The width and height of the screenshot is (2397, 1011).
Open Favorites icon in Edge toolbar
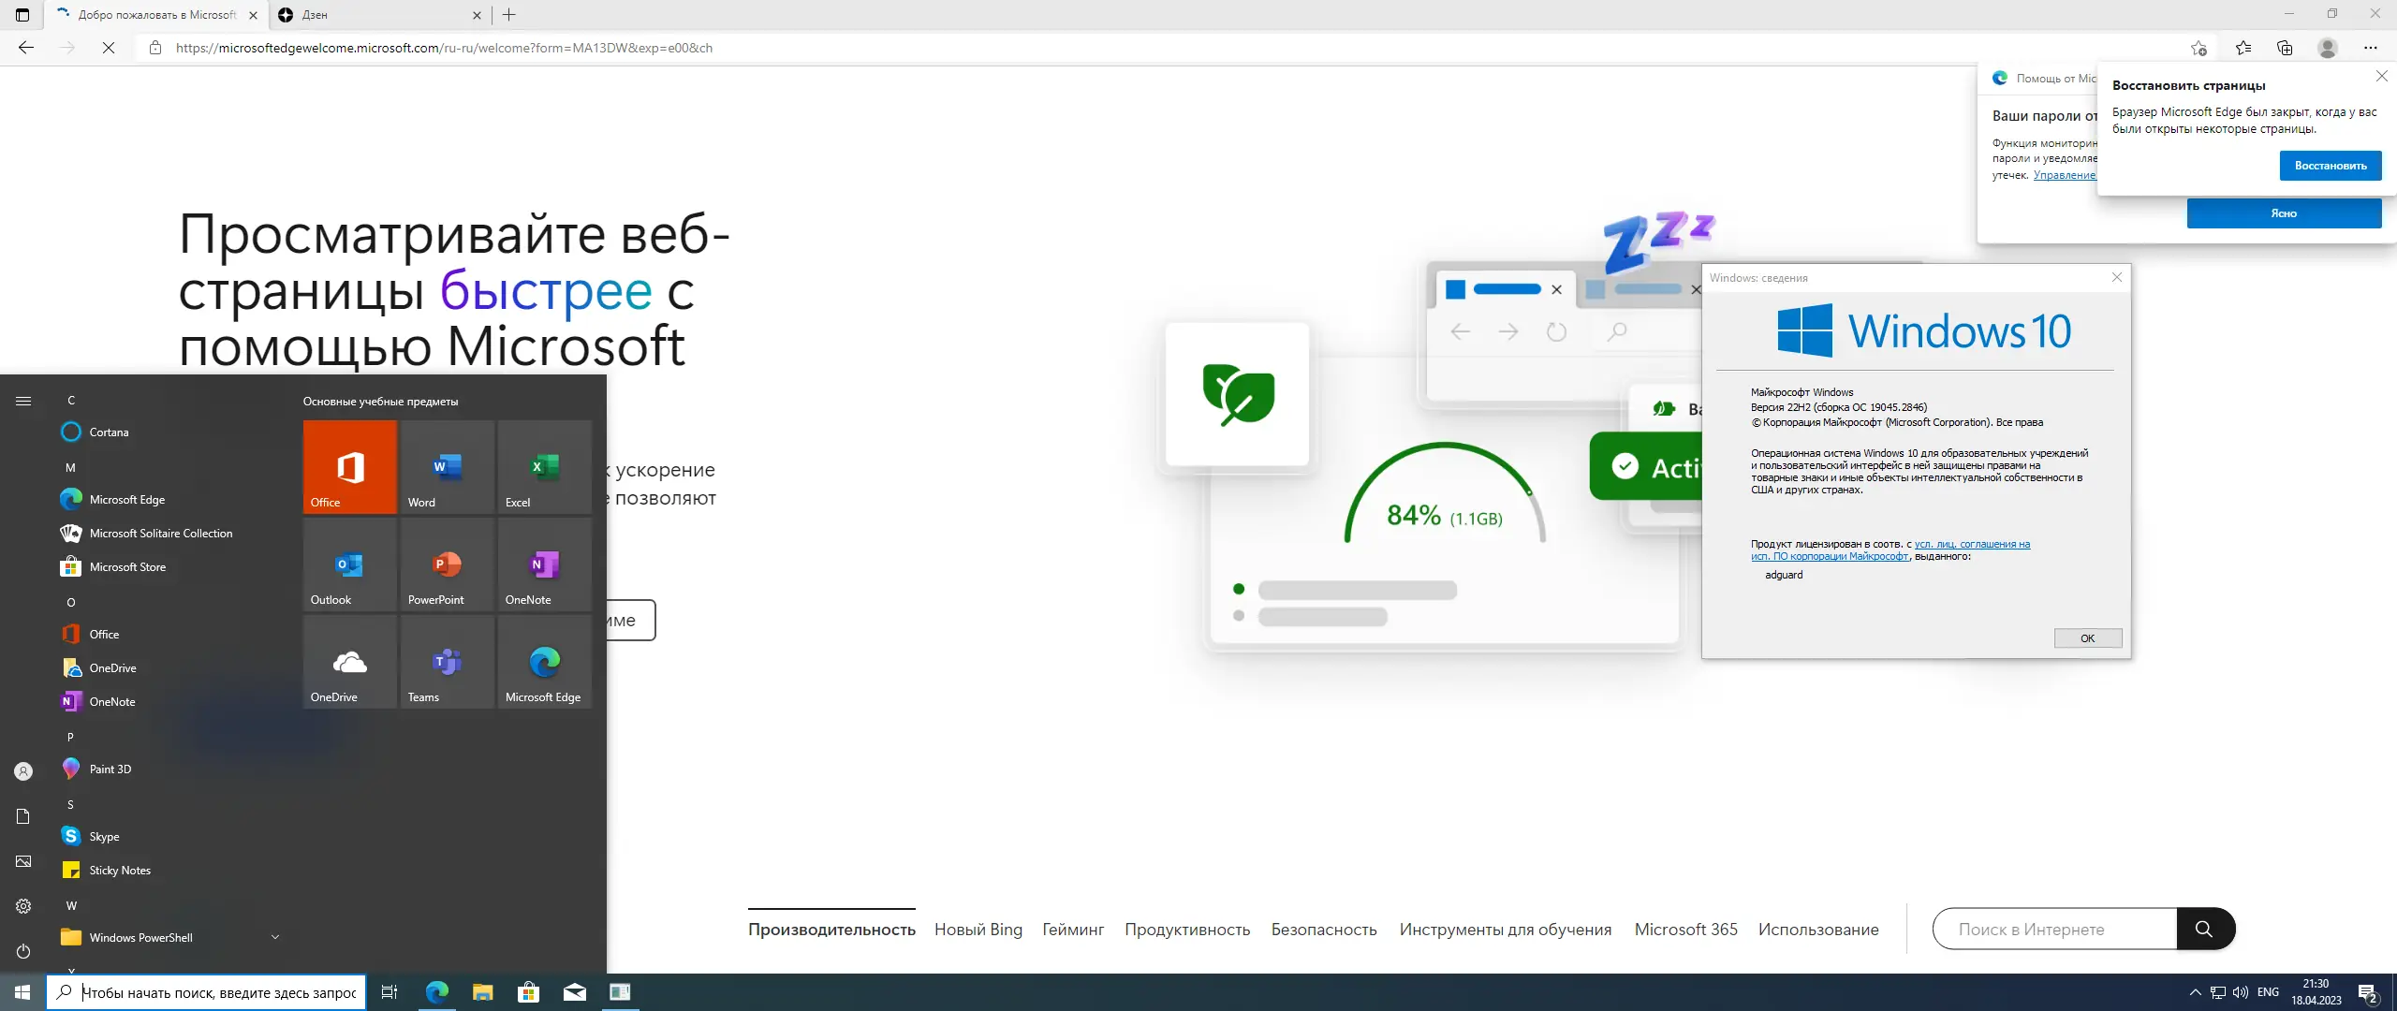pyautogui.click(x=2243, y=48)
